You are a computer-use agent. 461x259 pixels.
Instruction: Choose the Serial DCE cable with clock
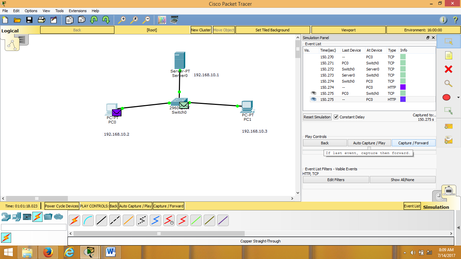169,220
